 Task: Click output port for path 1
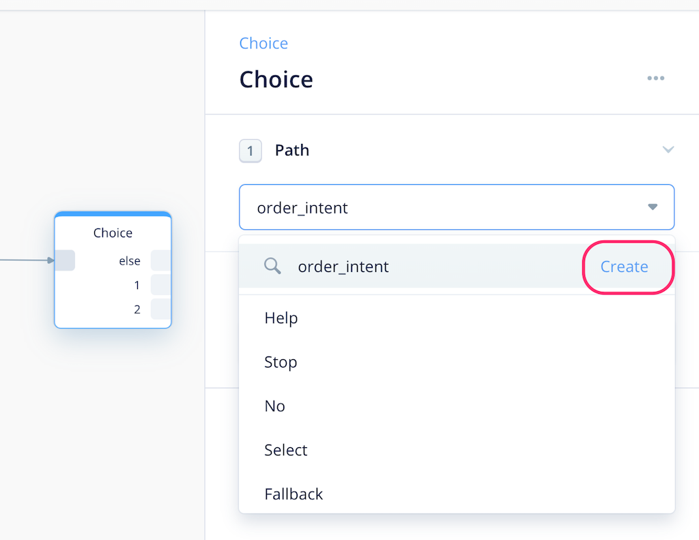coord(161,285)
